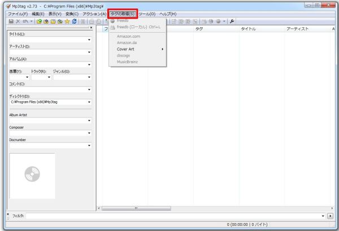Open the ツール(O) menu

click(147, 14)
